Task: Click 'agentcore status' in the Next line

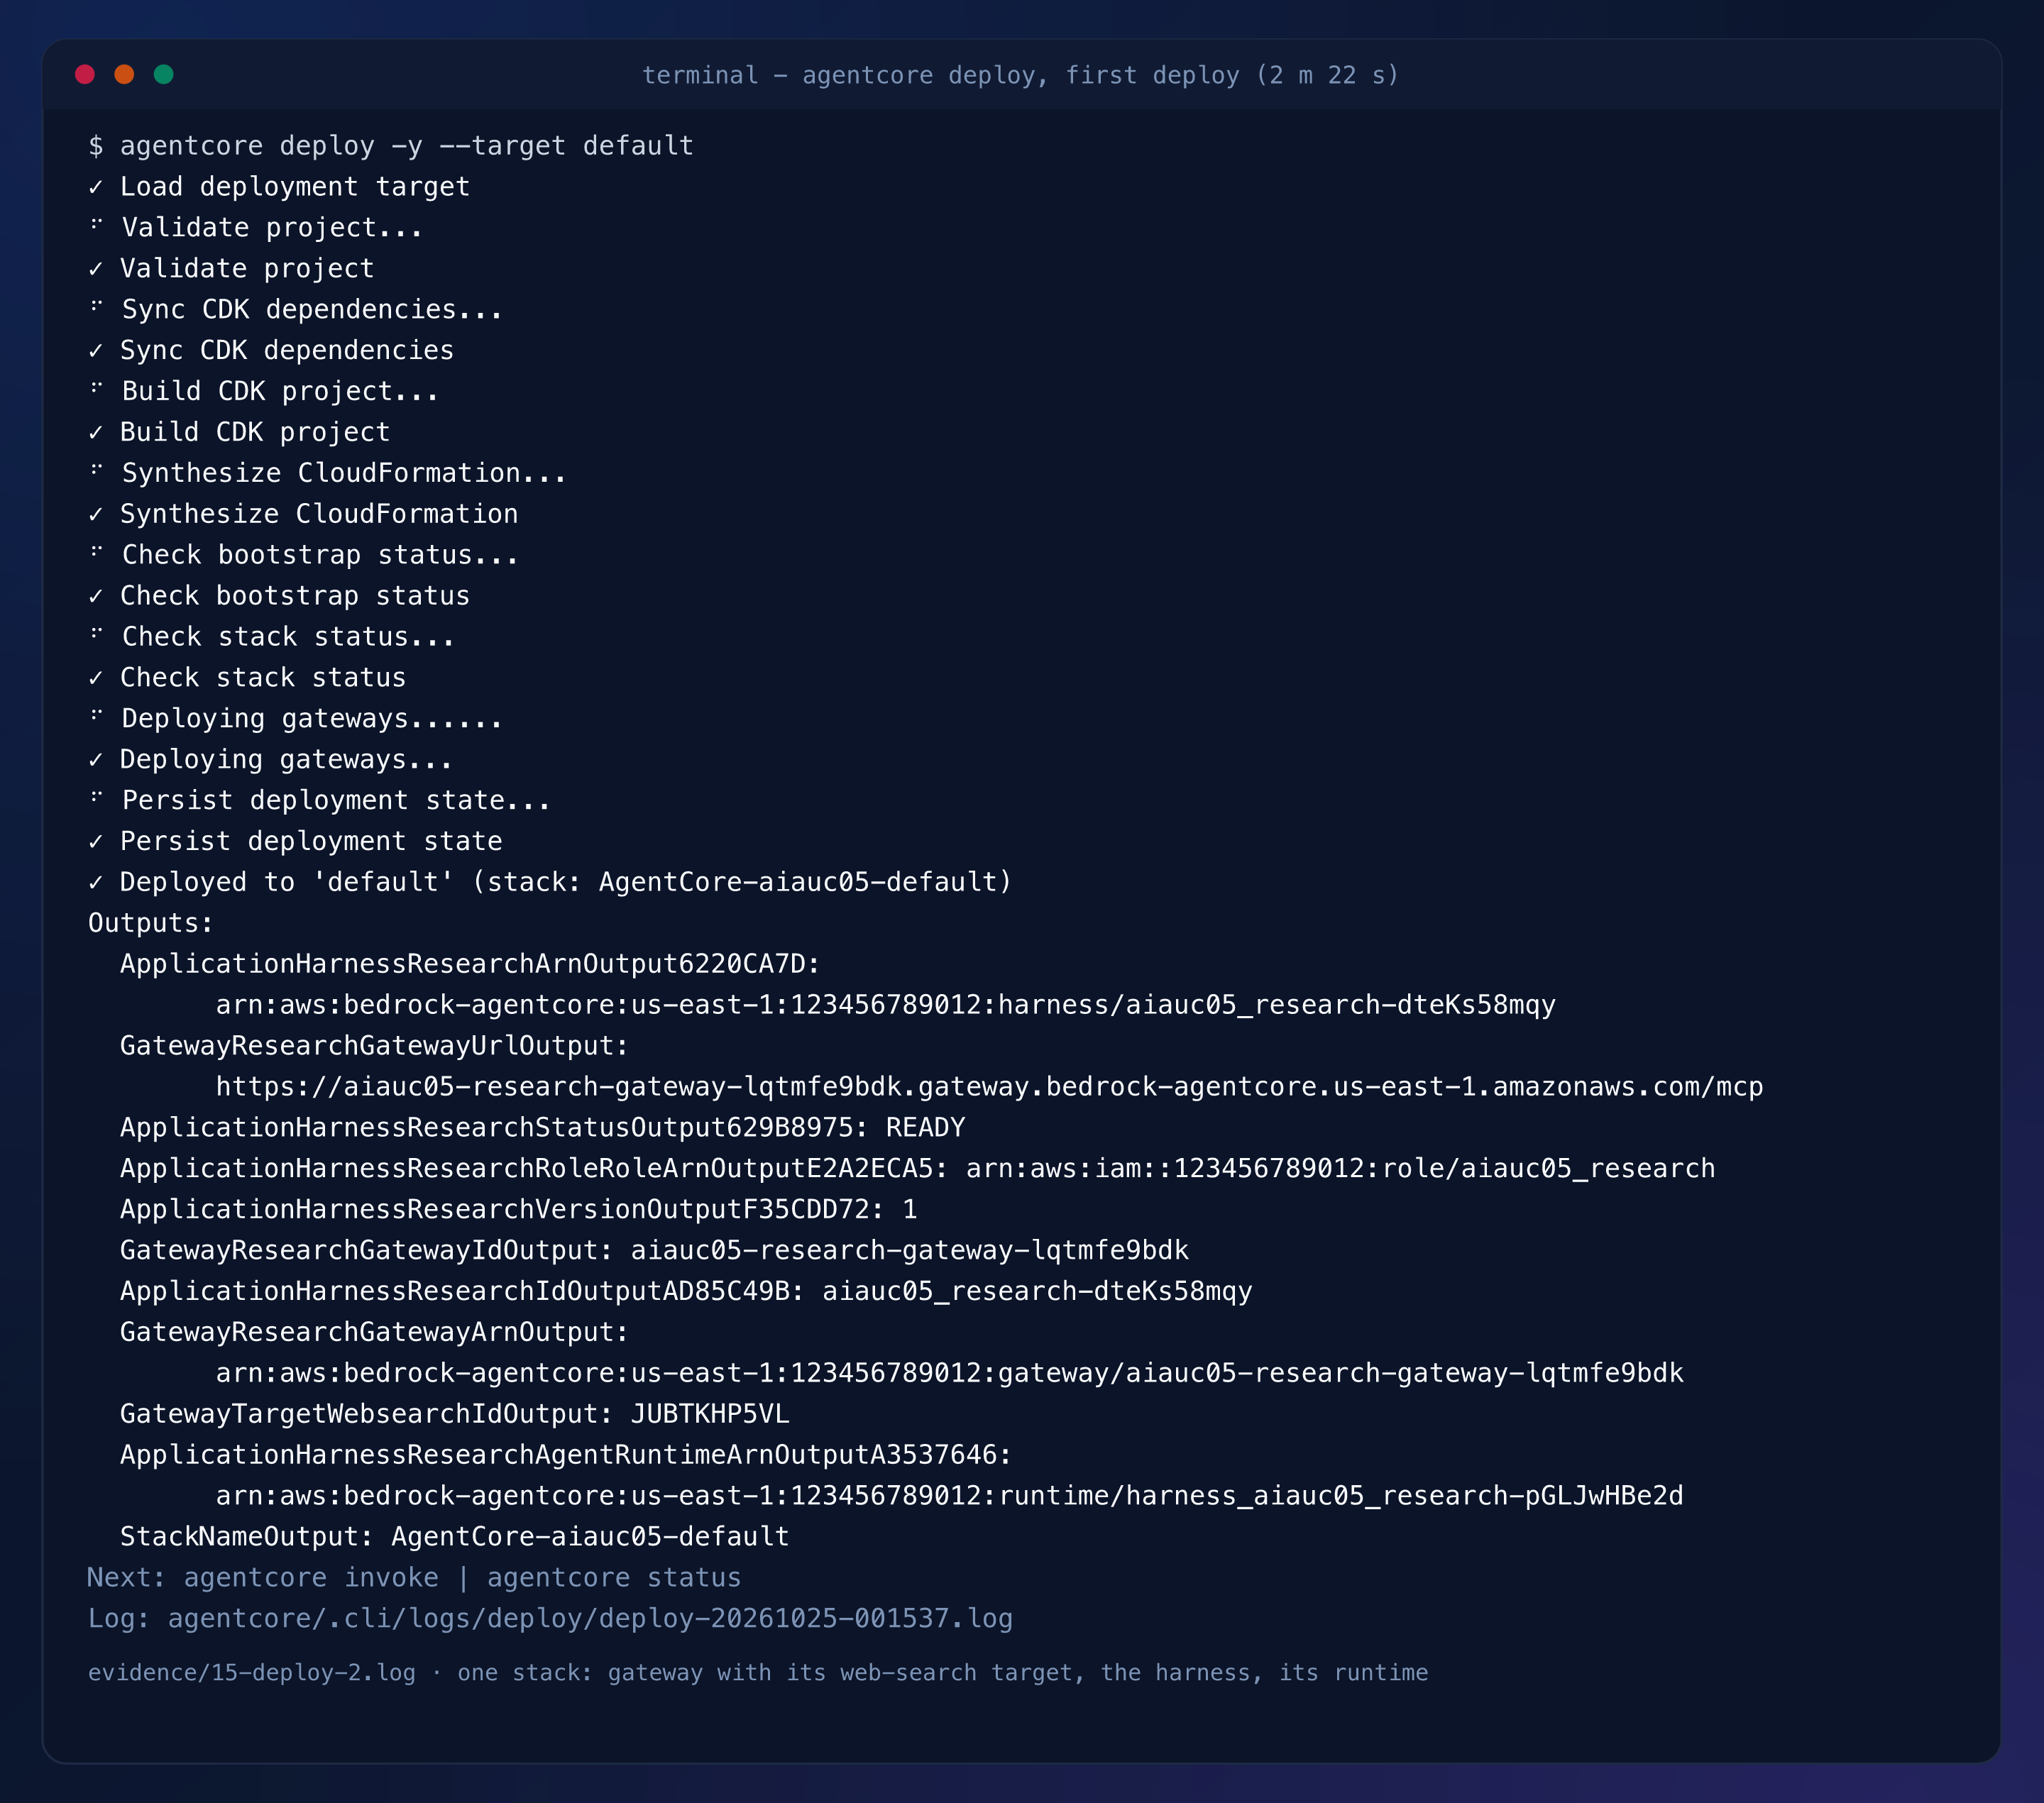Action: (614, 1579)
